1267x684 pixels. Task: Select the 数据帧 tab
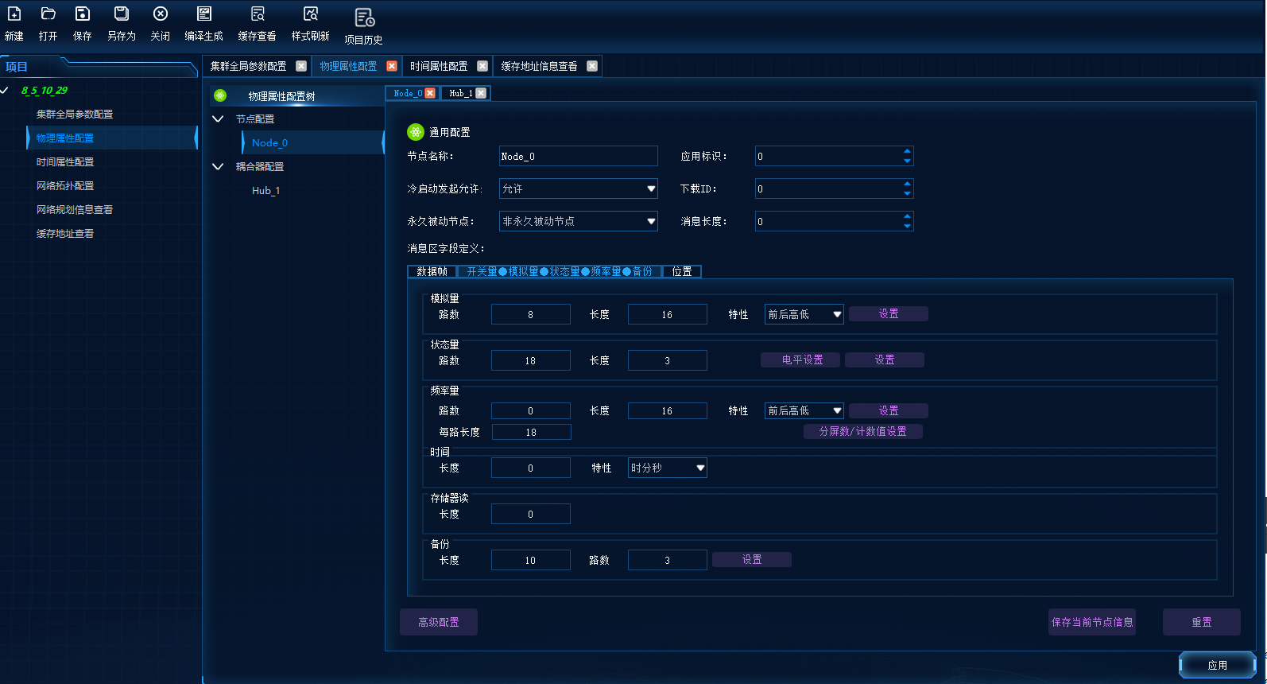432,271
